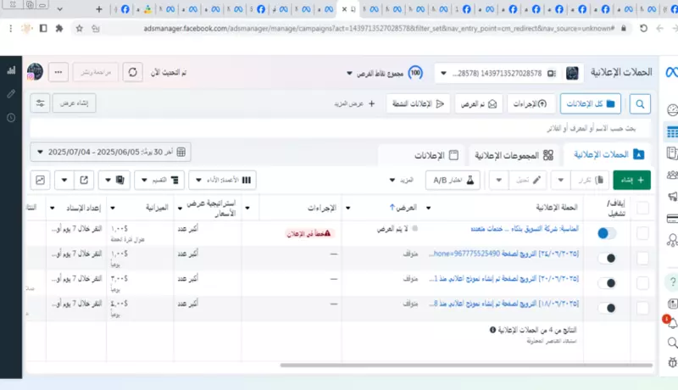The width and height of the screenshot is (678, 390).
Task: Click the إنشاء عرض create view button
Action: [x=74, y=103]
